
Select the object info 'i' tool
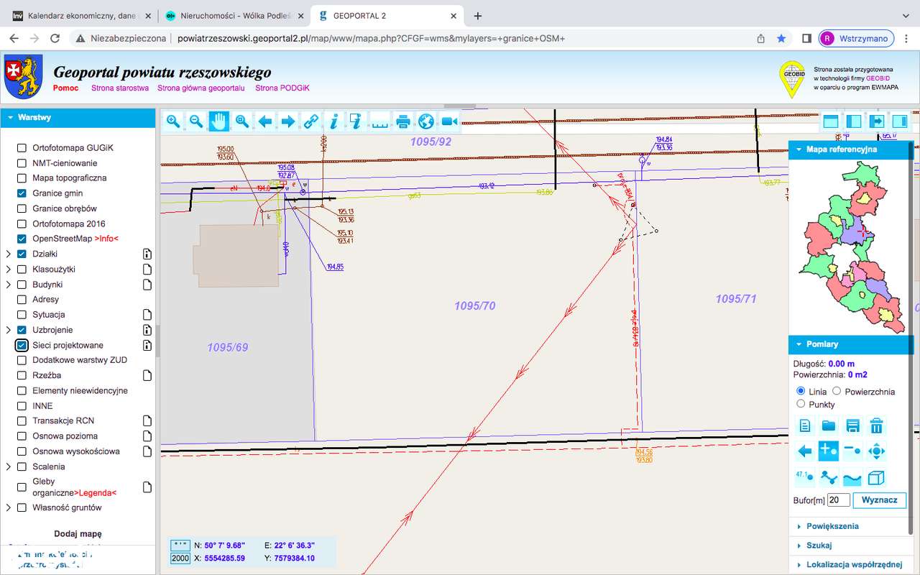point(333,121)
